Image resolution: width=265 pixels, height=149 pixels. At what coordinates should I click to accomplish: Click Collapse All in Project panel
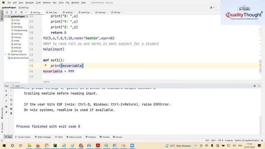click(x=16, y=12)
